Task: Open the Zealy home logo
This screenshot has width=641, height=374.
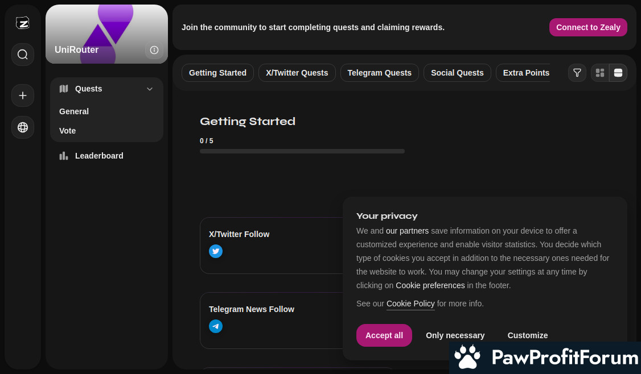Action: pyautogui.click(x=22, y=23)
